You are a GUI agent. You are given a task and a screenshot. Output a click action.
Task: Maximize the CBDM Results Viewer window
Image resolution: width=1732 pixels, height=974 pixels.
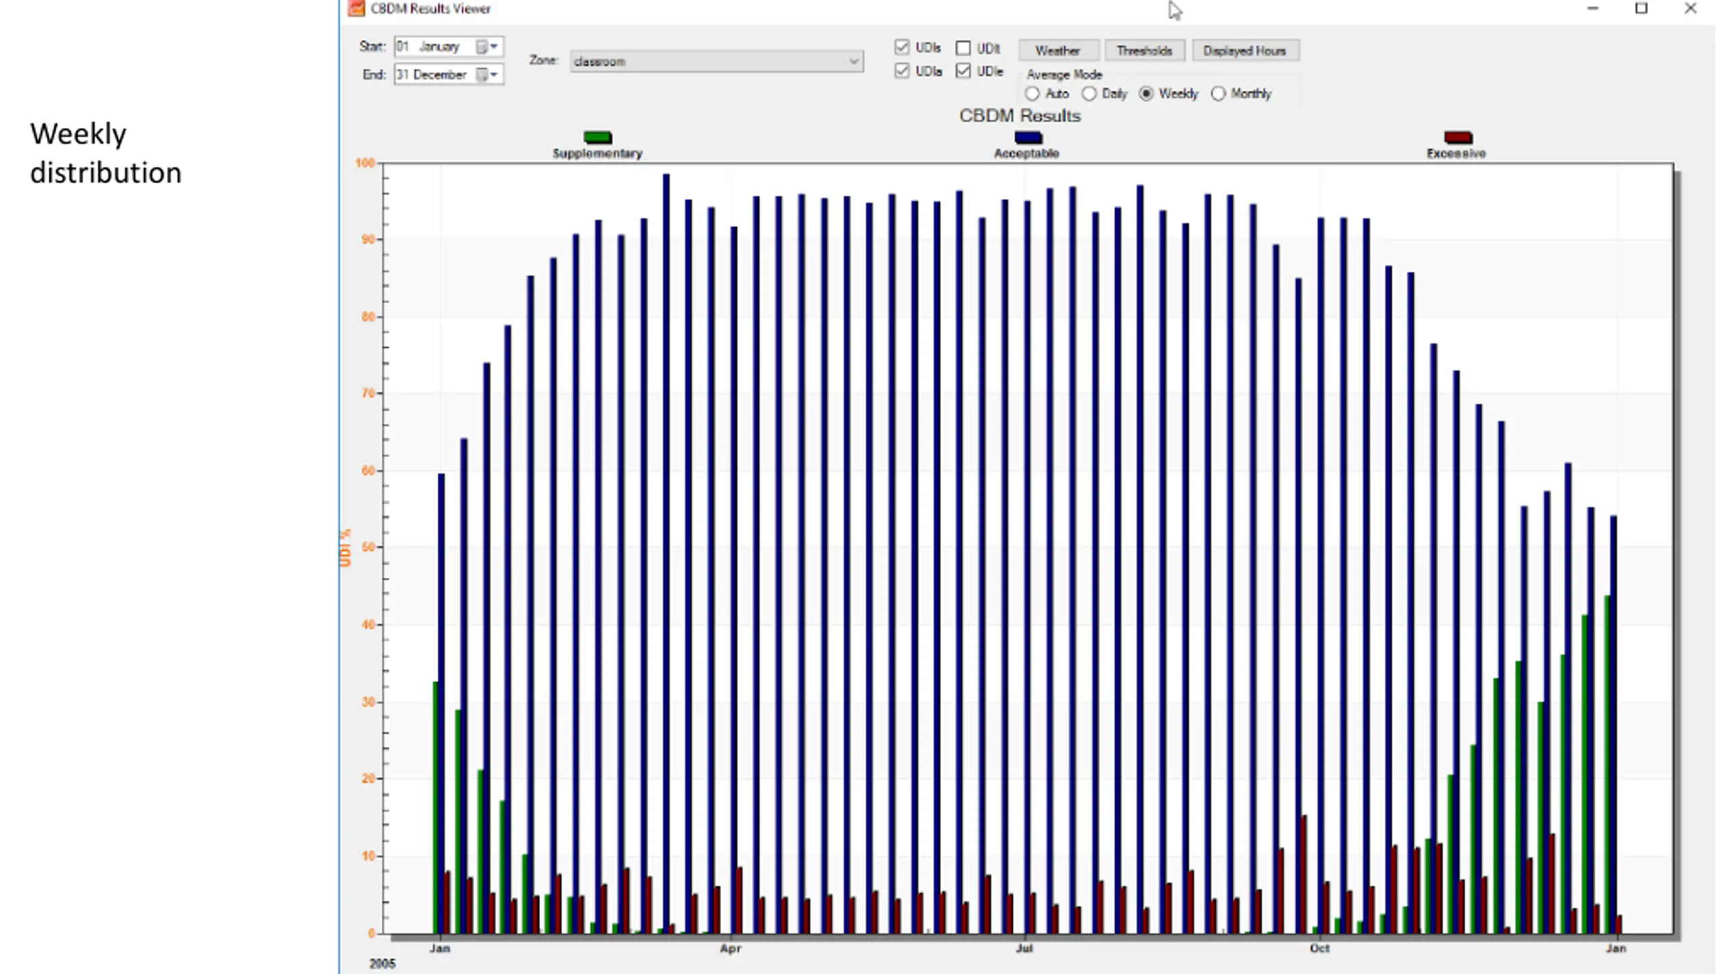click(x=1641, y=9)
